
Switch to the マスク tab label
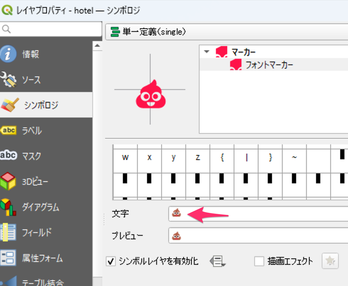(x=32, y=156)
